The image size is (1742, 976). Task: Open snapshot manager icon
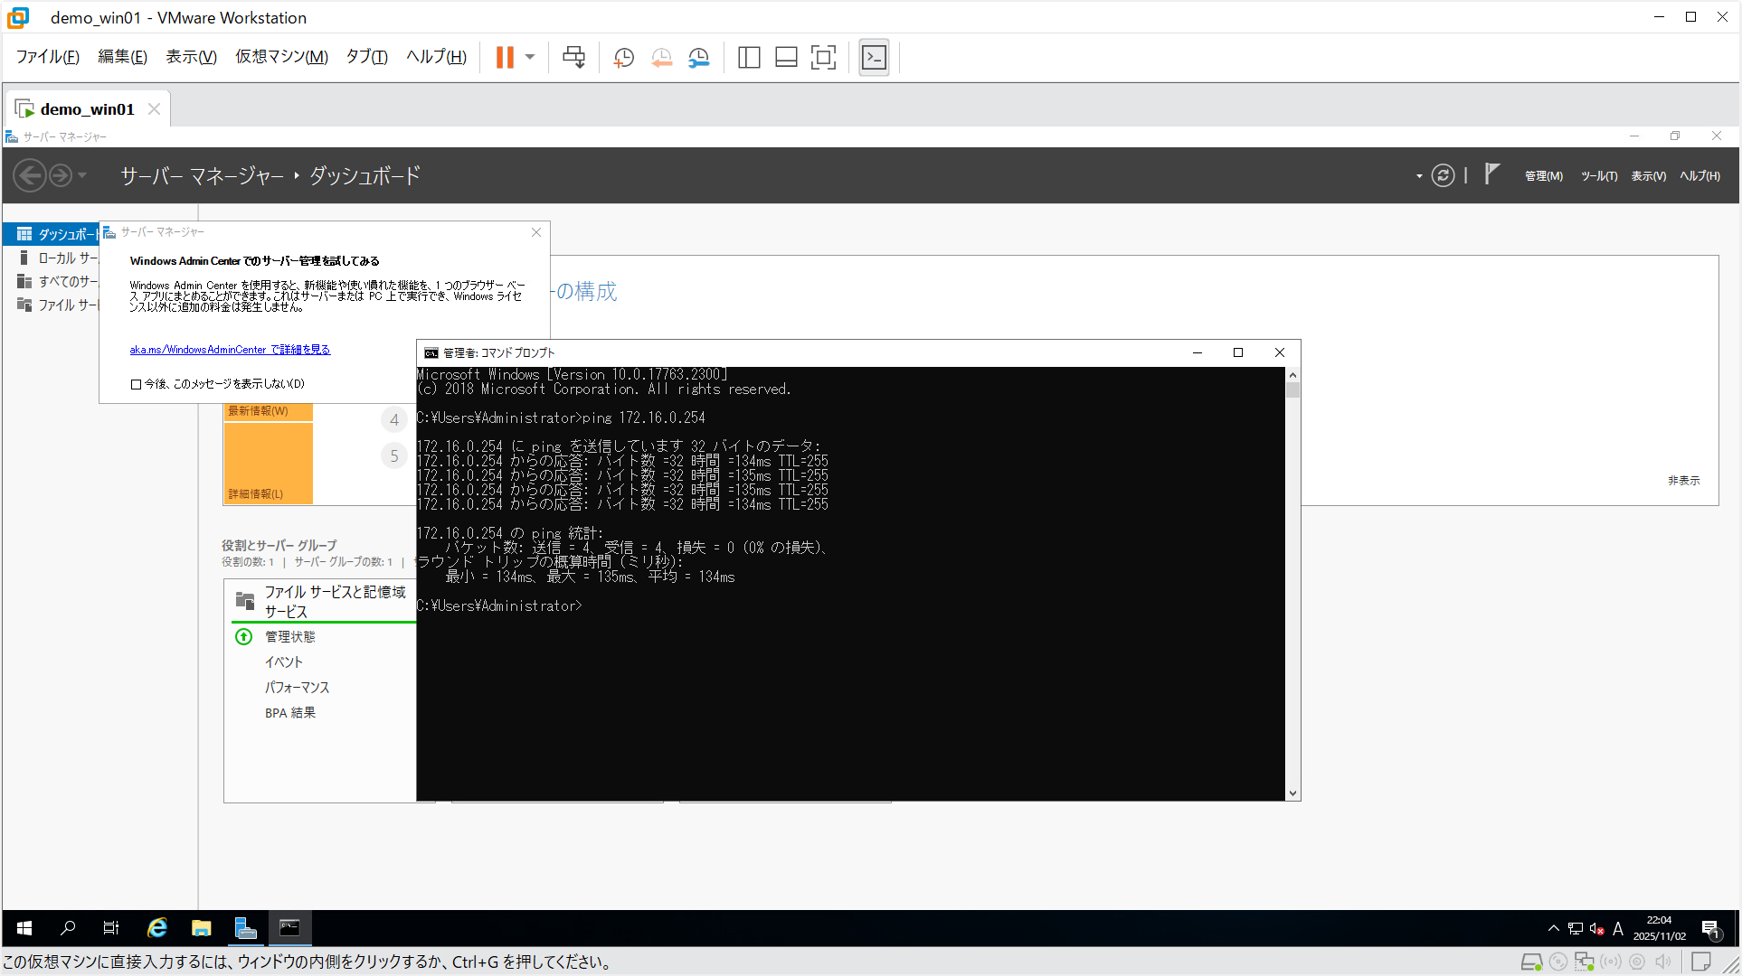coord(699,57)
